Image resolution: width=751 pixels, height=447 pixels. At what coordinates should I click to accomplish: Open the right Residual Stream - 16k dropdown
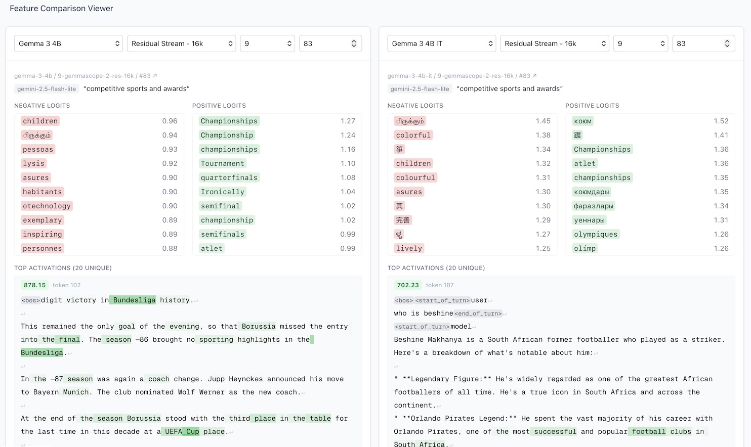[x=554, y=43]
